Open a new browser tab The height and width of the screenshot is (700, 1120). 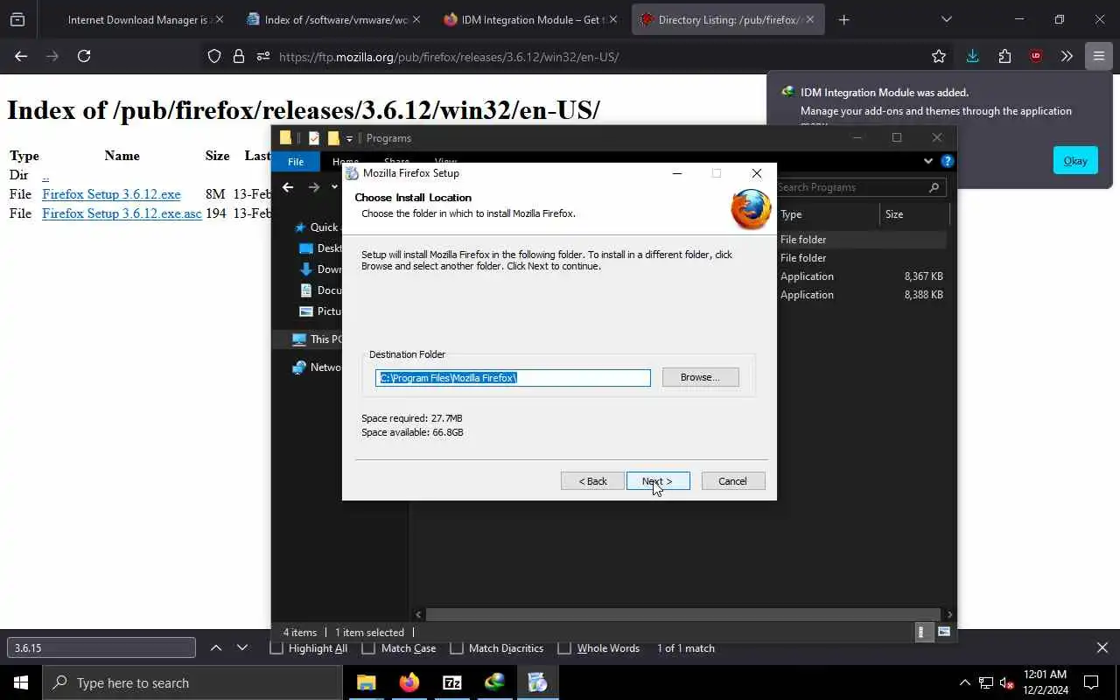click(x=843, y=19)
